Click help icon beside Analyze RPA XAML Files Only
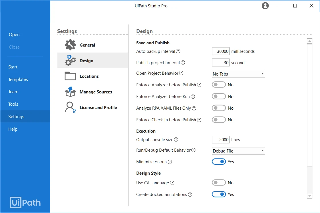This screenshot has width=320, height=213. (x=194, y=108)
